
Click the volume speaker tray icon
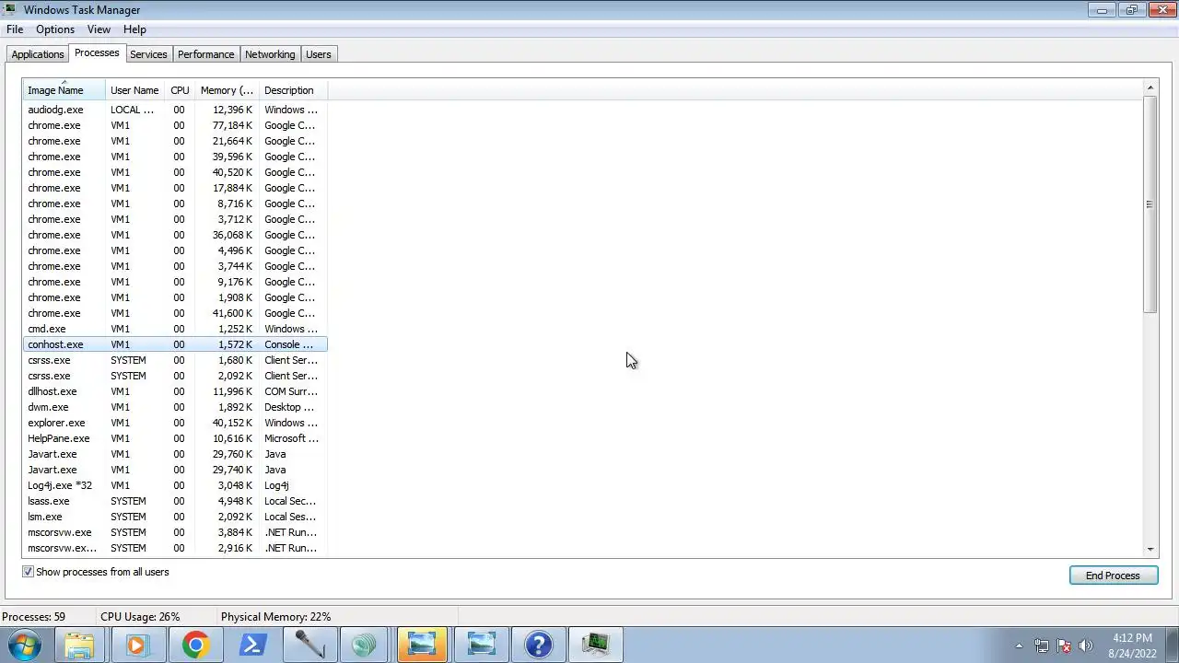[1085, 646]
